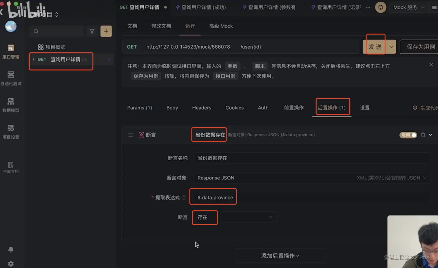
Task: Open the 文档 sub-tab
Action: coord(132,26)
